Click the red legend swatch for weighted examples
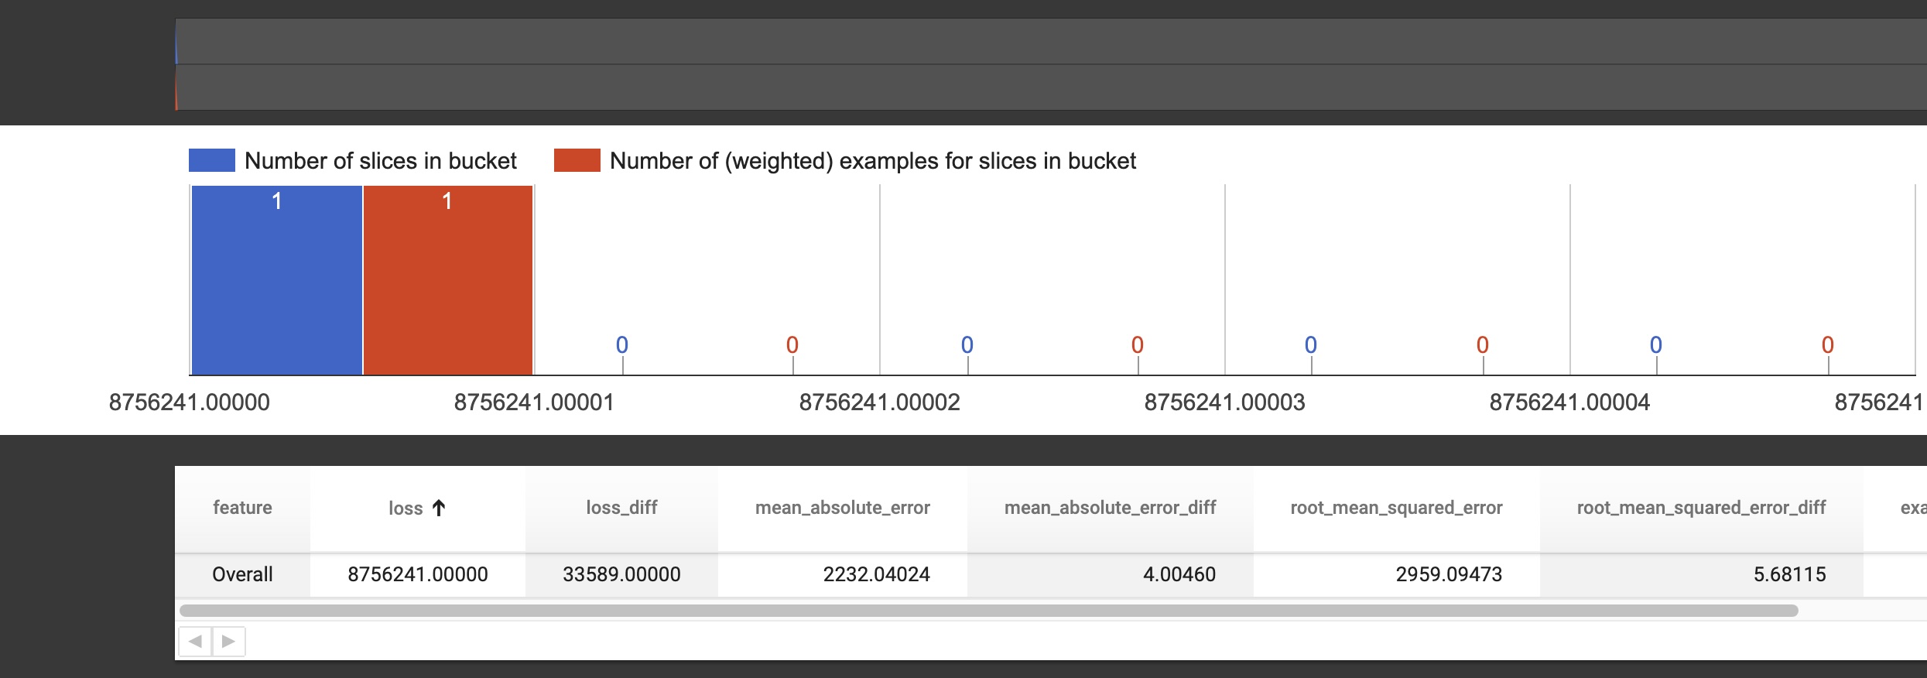Viewport: 1927px width, 678px height. coord(577,160)
